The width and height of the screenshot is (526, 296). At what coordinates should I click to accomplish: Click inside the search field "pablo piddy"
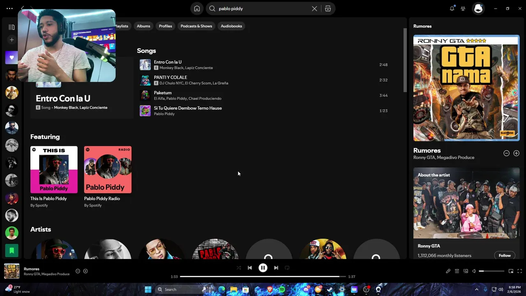(x=263, y=9)
